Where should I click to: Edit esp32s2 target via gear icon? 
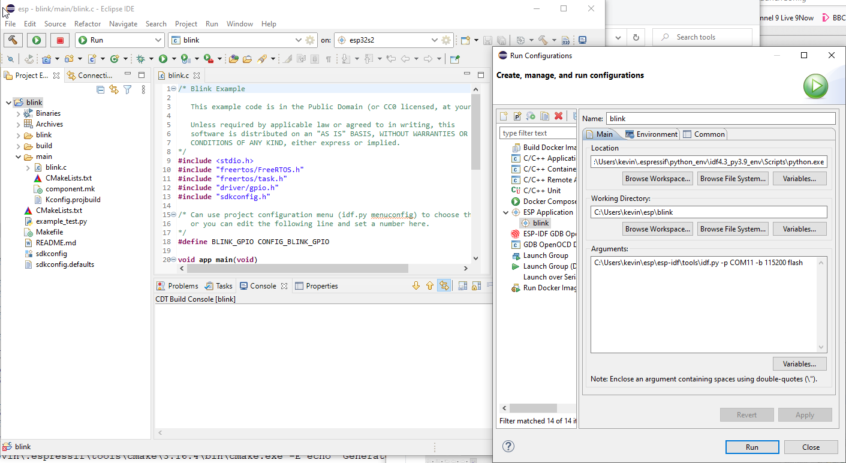coord(446,40)
